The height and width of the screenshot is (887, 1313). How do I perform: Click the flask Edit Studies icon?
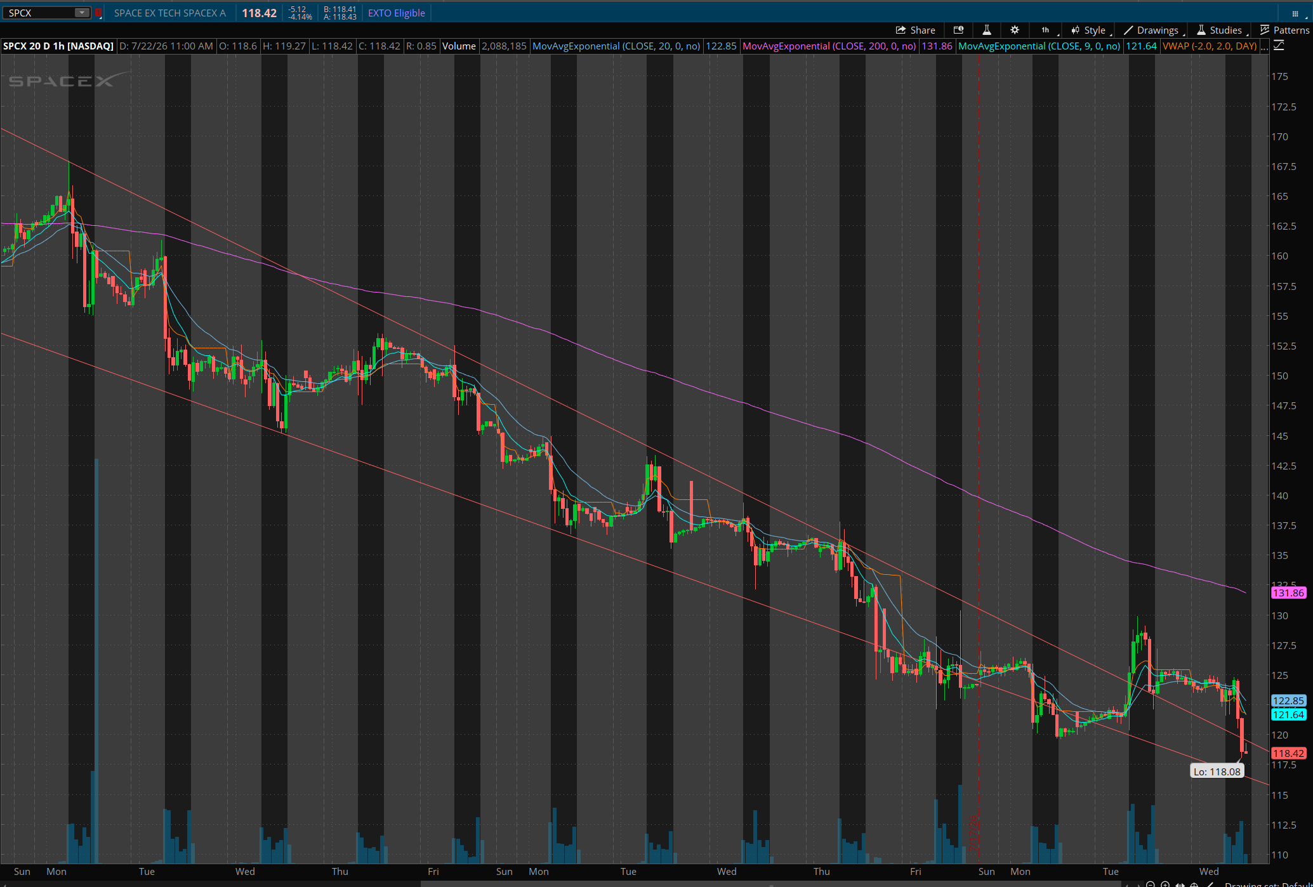(x=987, y=30)
